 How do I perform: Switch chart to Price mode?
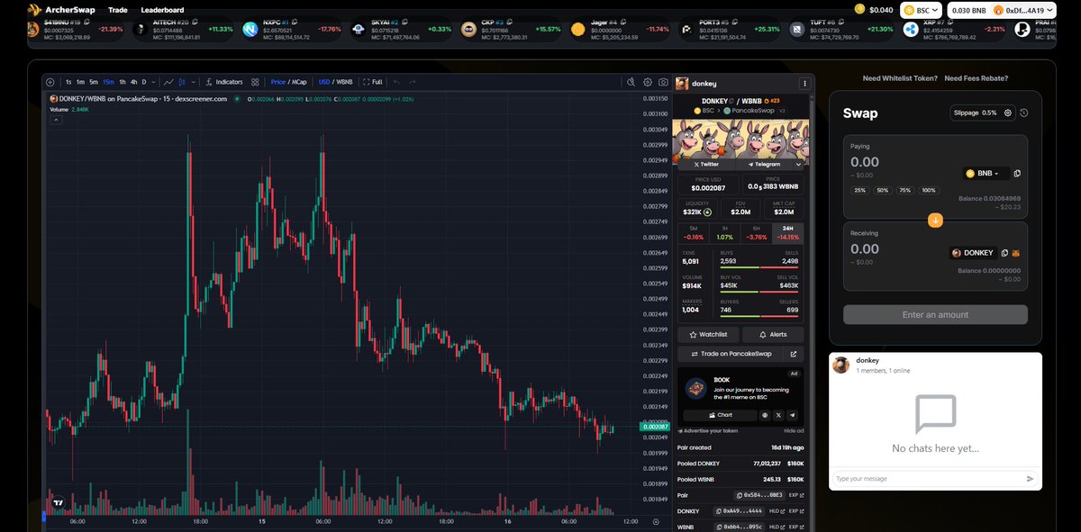(278, 82)
